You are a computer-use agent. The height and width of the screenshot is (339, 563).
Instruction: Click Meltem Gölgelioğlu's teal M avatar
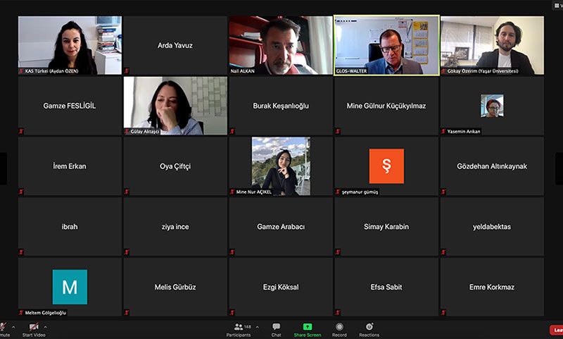pos(70,287)
